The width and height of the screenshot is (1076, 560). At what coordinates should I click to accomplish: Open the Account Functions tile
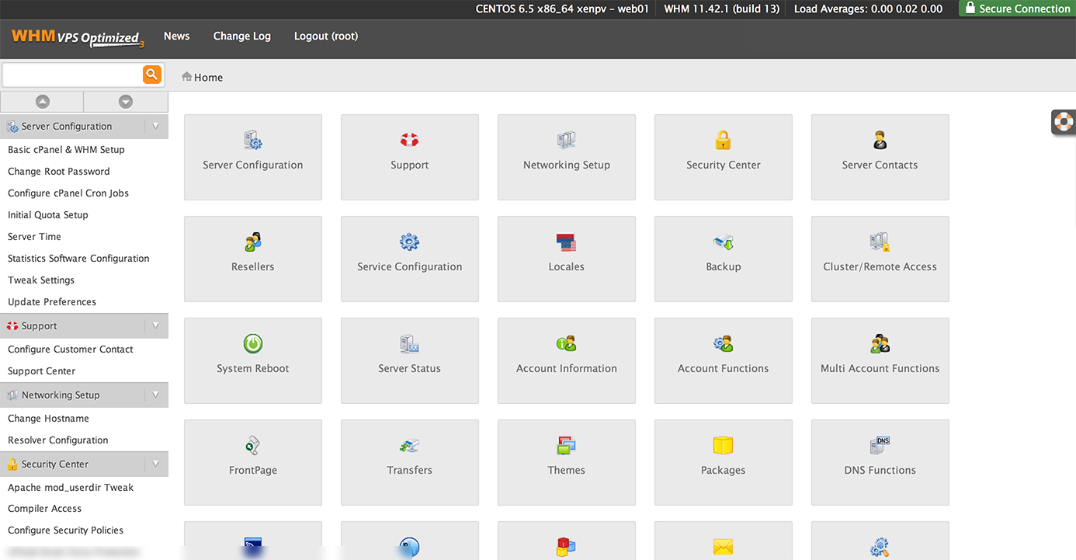[x=724, y=361]
